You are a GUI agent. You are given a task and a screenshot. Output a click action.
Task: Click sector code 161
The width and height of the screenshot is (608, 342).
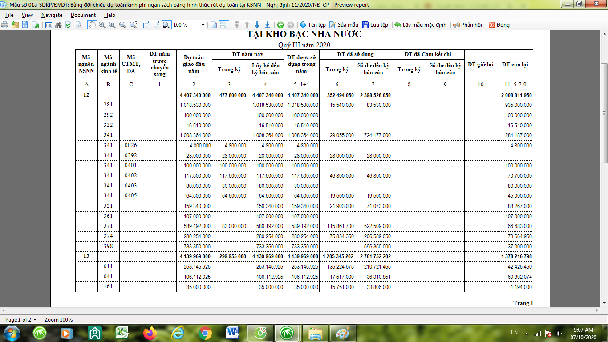[x=108, y=286]
